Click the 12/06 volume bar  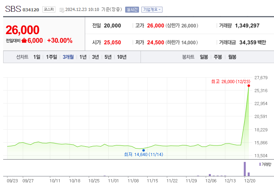[210, 175]
